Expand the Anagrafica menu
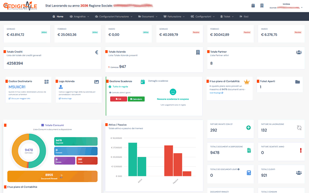 [x=79, y=17]
